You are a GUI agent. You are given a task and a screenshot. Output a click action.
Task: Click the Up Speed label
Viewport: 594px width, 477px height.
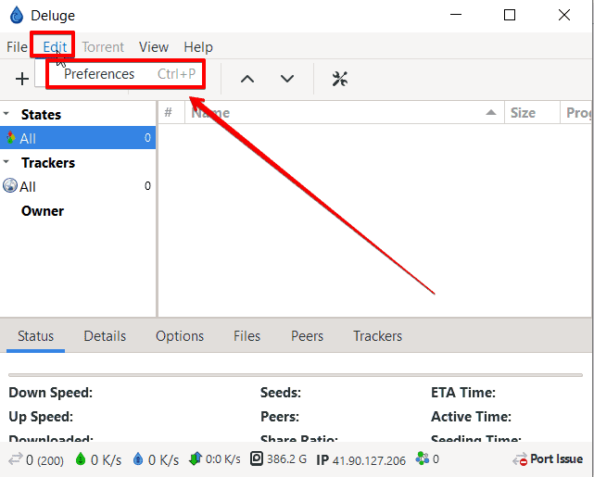click(x=41, y=417)
